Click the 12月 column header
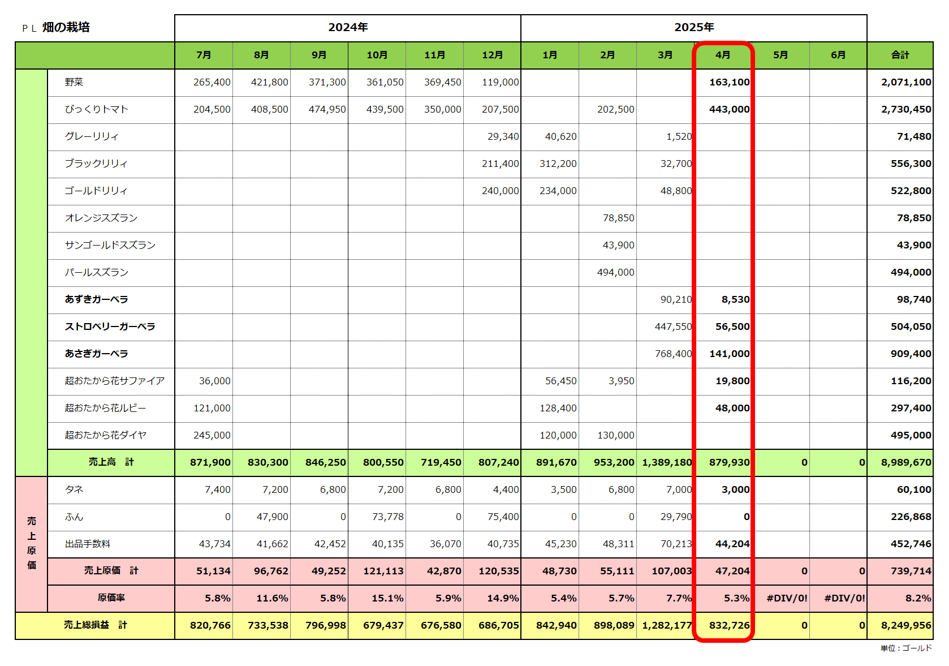Viewport: 949px width, 666px height. [492, 55]
